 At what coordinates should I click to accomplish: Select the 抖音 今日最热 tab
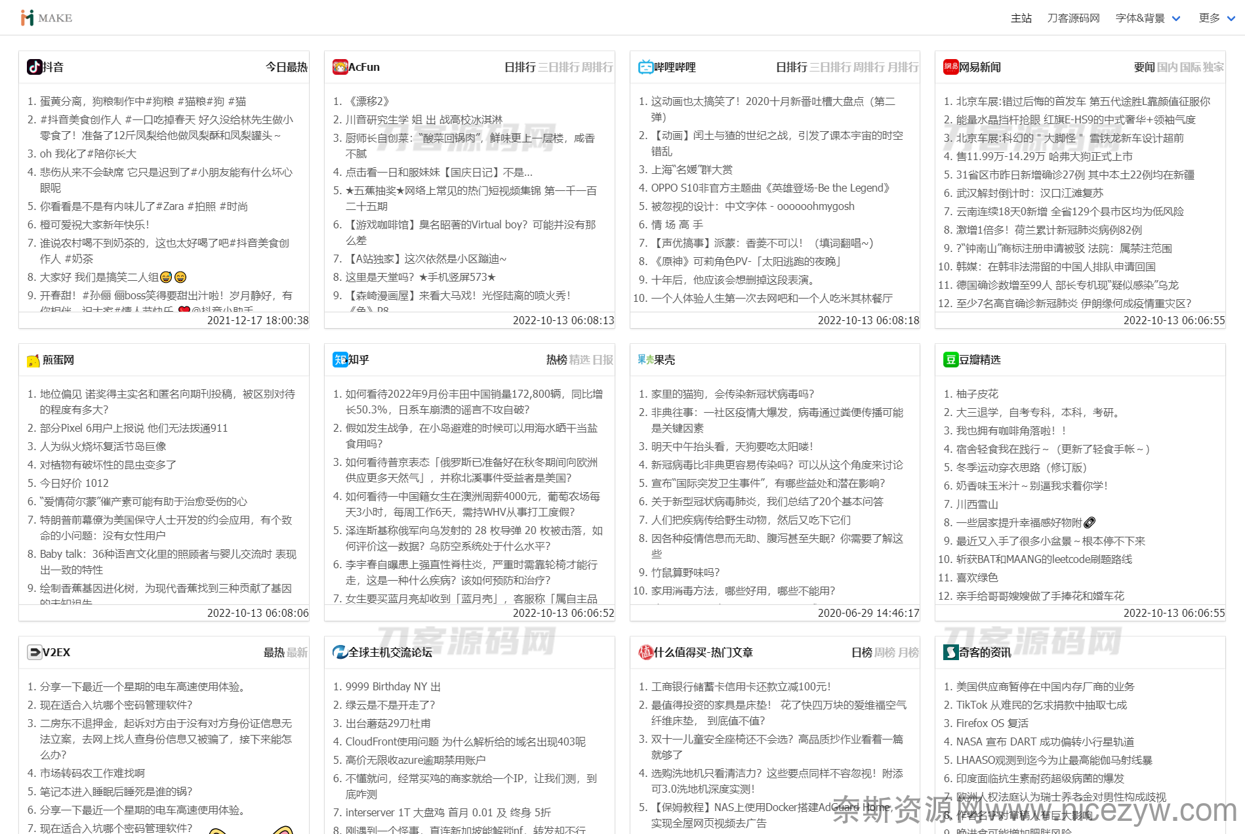click(287, 67)
